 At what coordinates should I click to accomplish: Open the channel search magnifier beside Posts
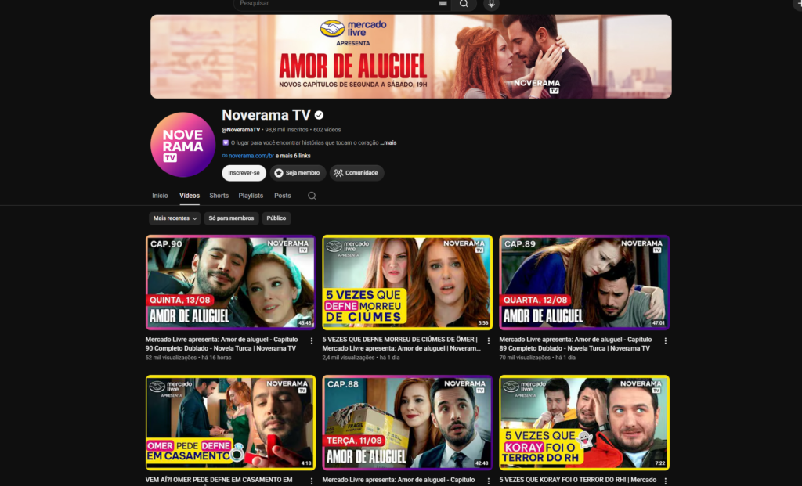pyautogui.click(x=312, y=196)
